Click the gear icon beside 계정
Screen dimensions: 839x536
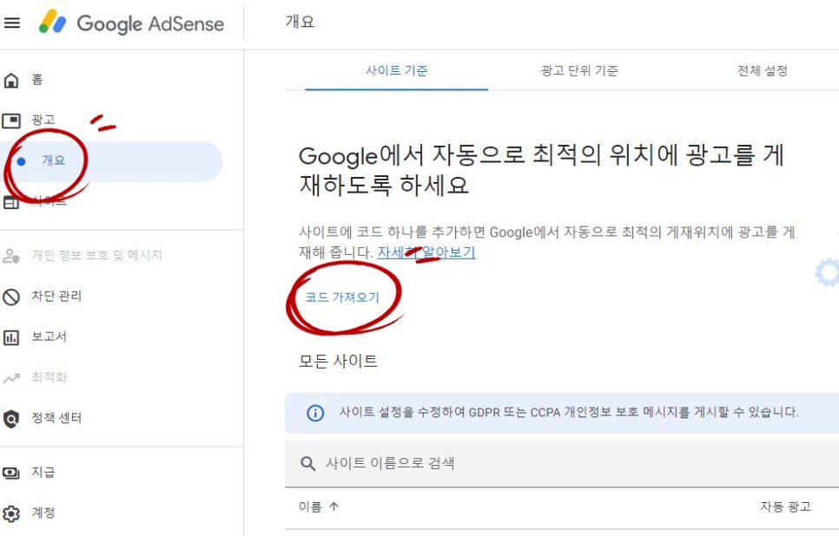click(x=10, y=513)
